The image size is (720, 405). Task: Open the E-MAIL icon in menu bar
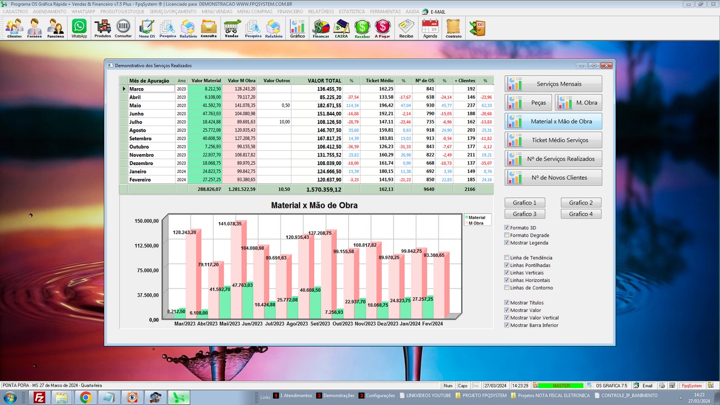434,12
